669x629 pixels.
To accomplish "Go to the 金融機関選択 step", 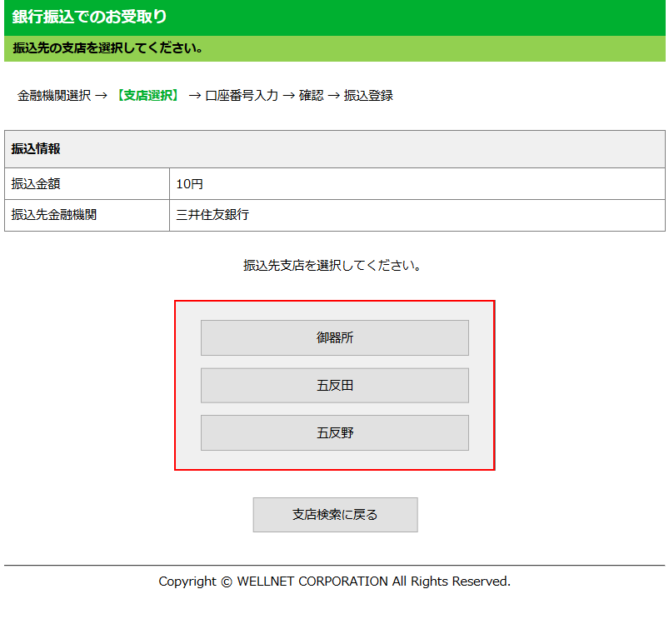I will [53, 96].
